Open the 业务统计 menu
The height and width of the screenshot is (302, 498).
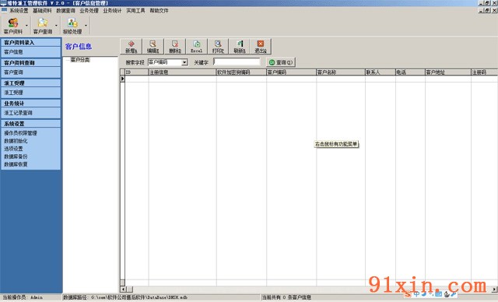click(112, 11)
